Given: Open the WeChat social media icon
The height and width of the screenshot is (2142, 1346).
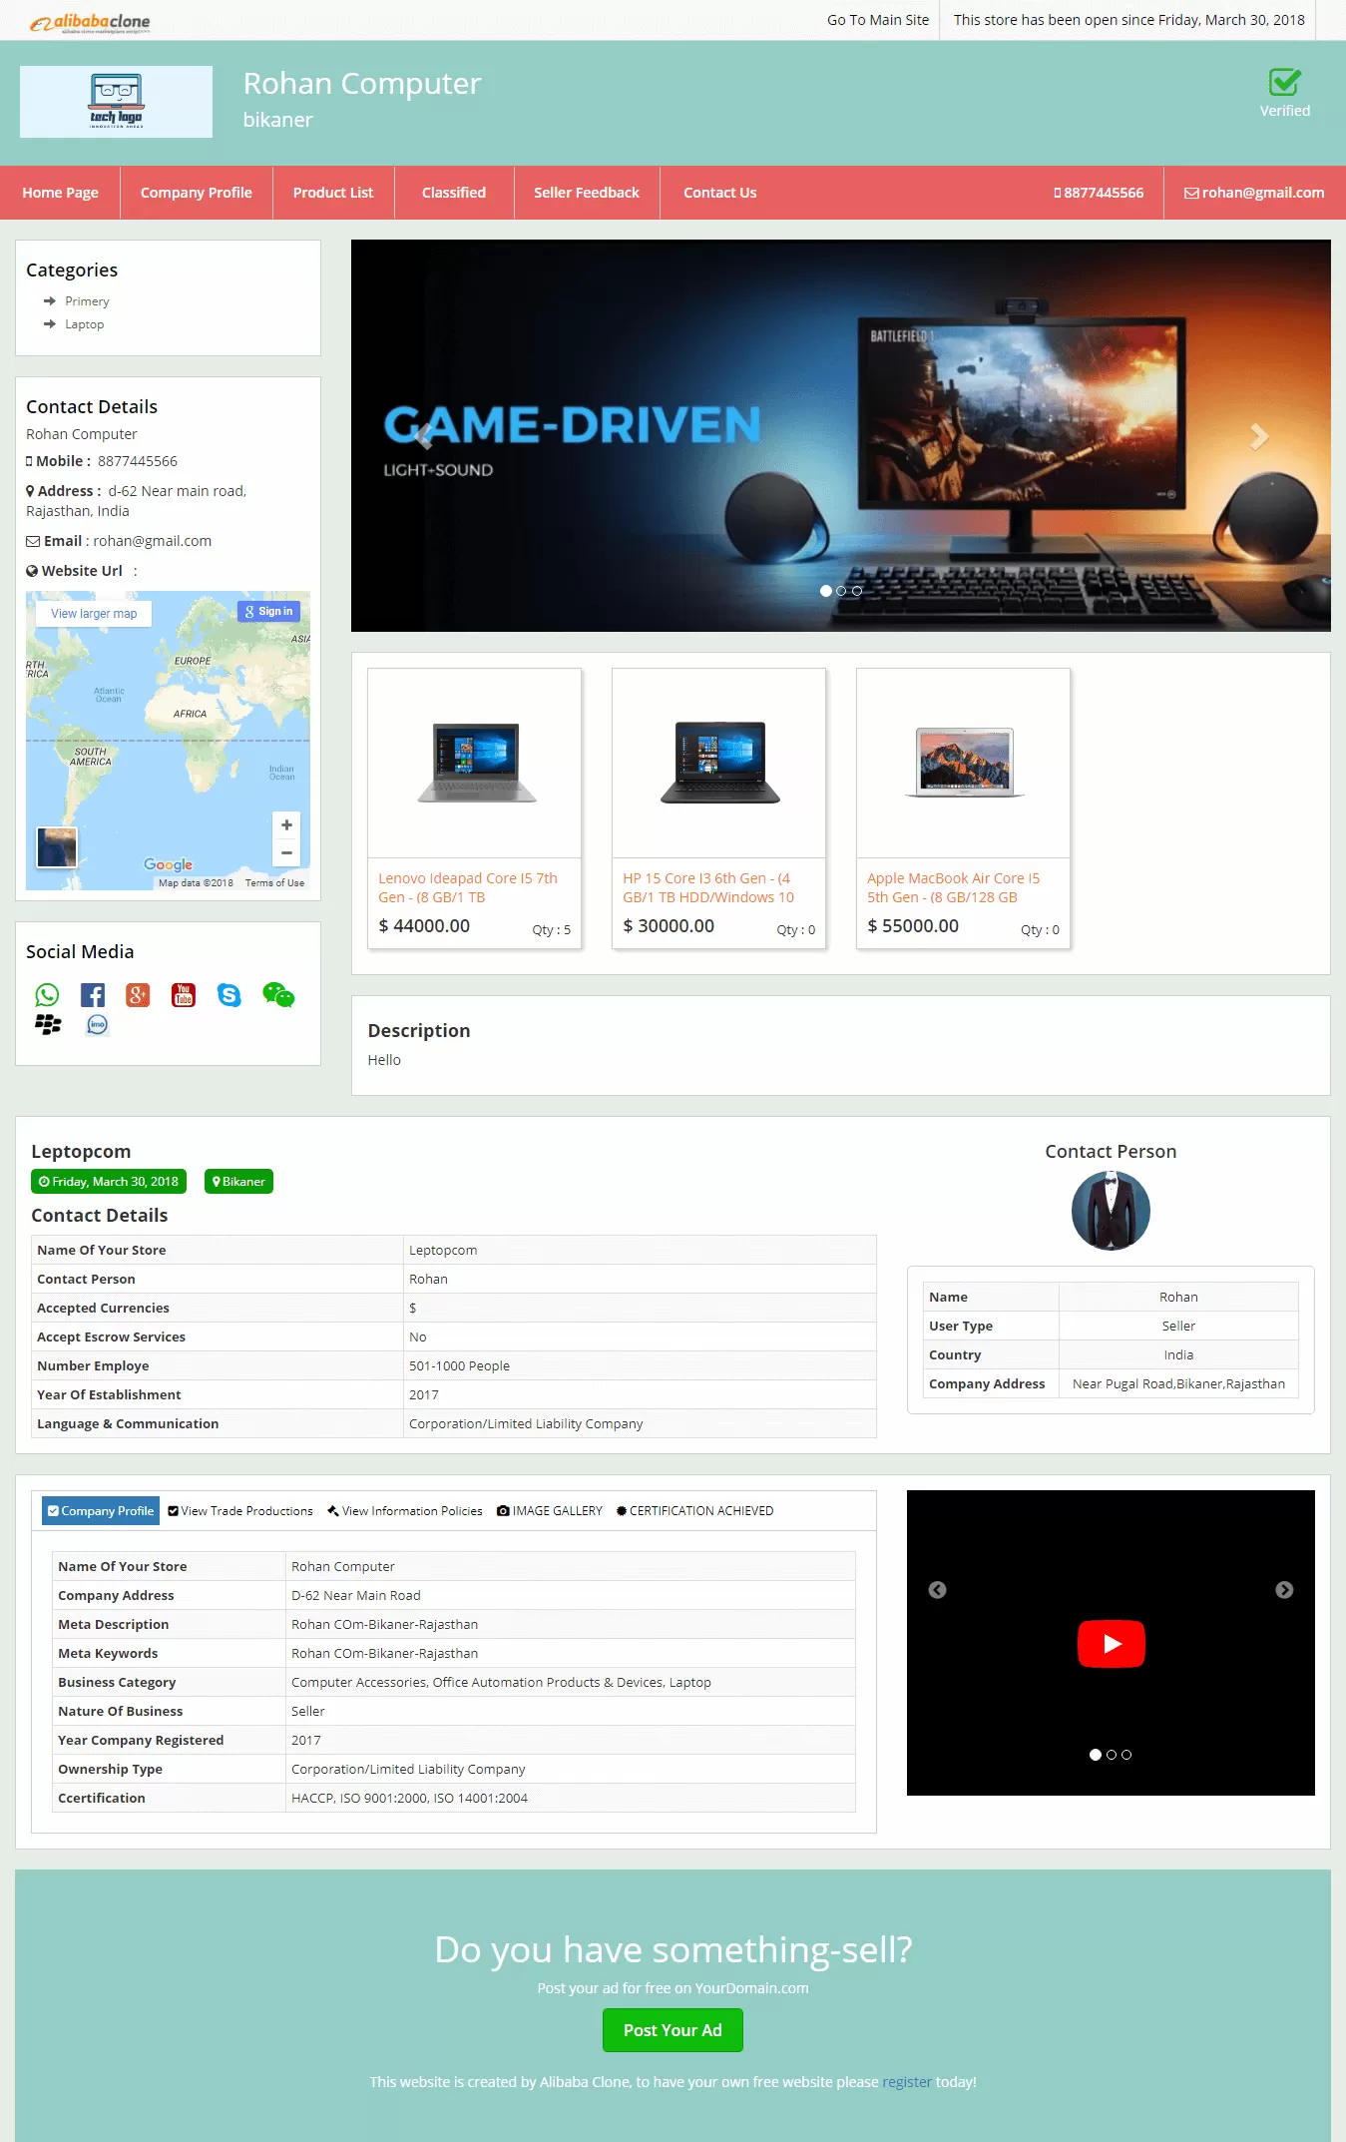Looking at the screenshot, I should (278, 995).
